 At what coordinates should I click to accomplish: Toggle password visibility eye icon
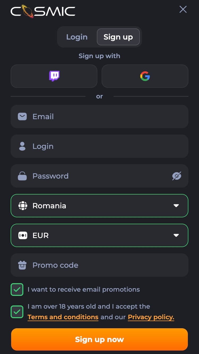click(176, 176)
